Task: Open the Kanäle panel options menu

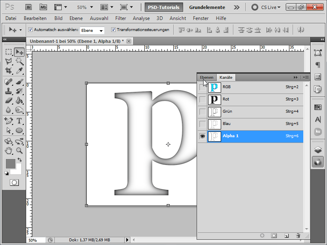Action: click(306, 77)
